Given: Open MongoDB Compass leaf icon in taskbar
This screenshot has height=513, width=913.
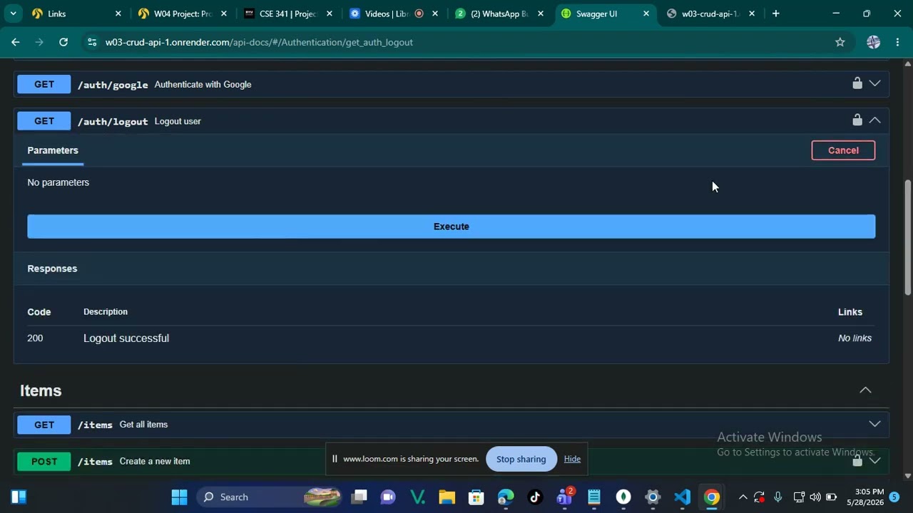Looking at the screenshot, I should pyautogui.click(x=623, y=497).
